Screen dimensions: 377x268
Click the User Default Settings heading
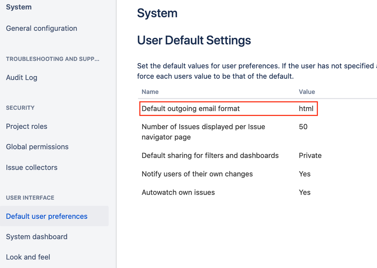click(194, 40)
